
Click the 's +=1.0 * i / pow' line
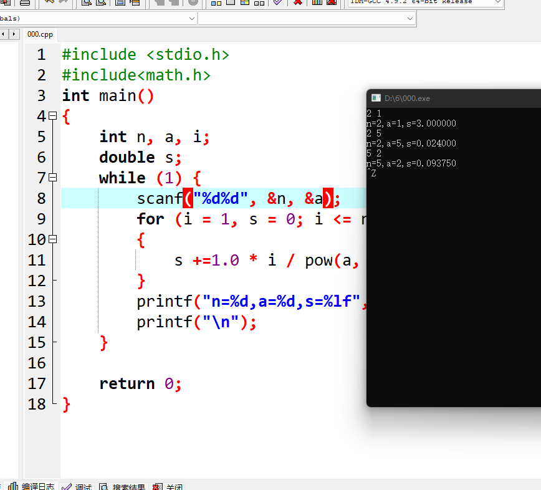click(266, 260)
